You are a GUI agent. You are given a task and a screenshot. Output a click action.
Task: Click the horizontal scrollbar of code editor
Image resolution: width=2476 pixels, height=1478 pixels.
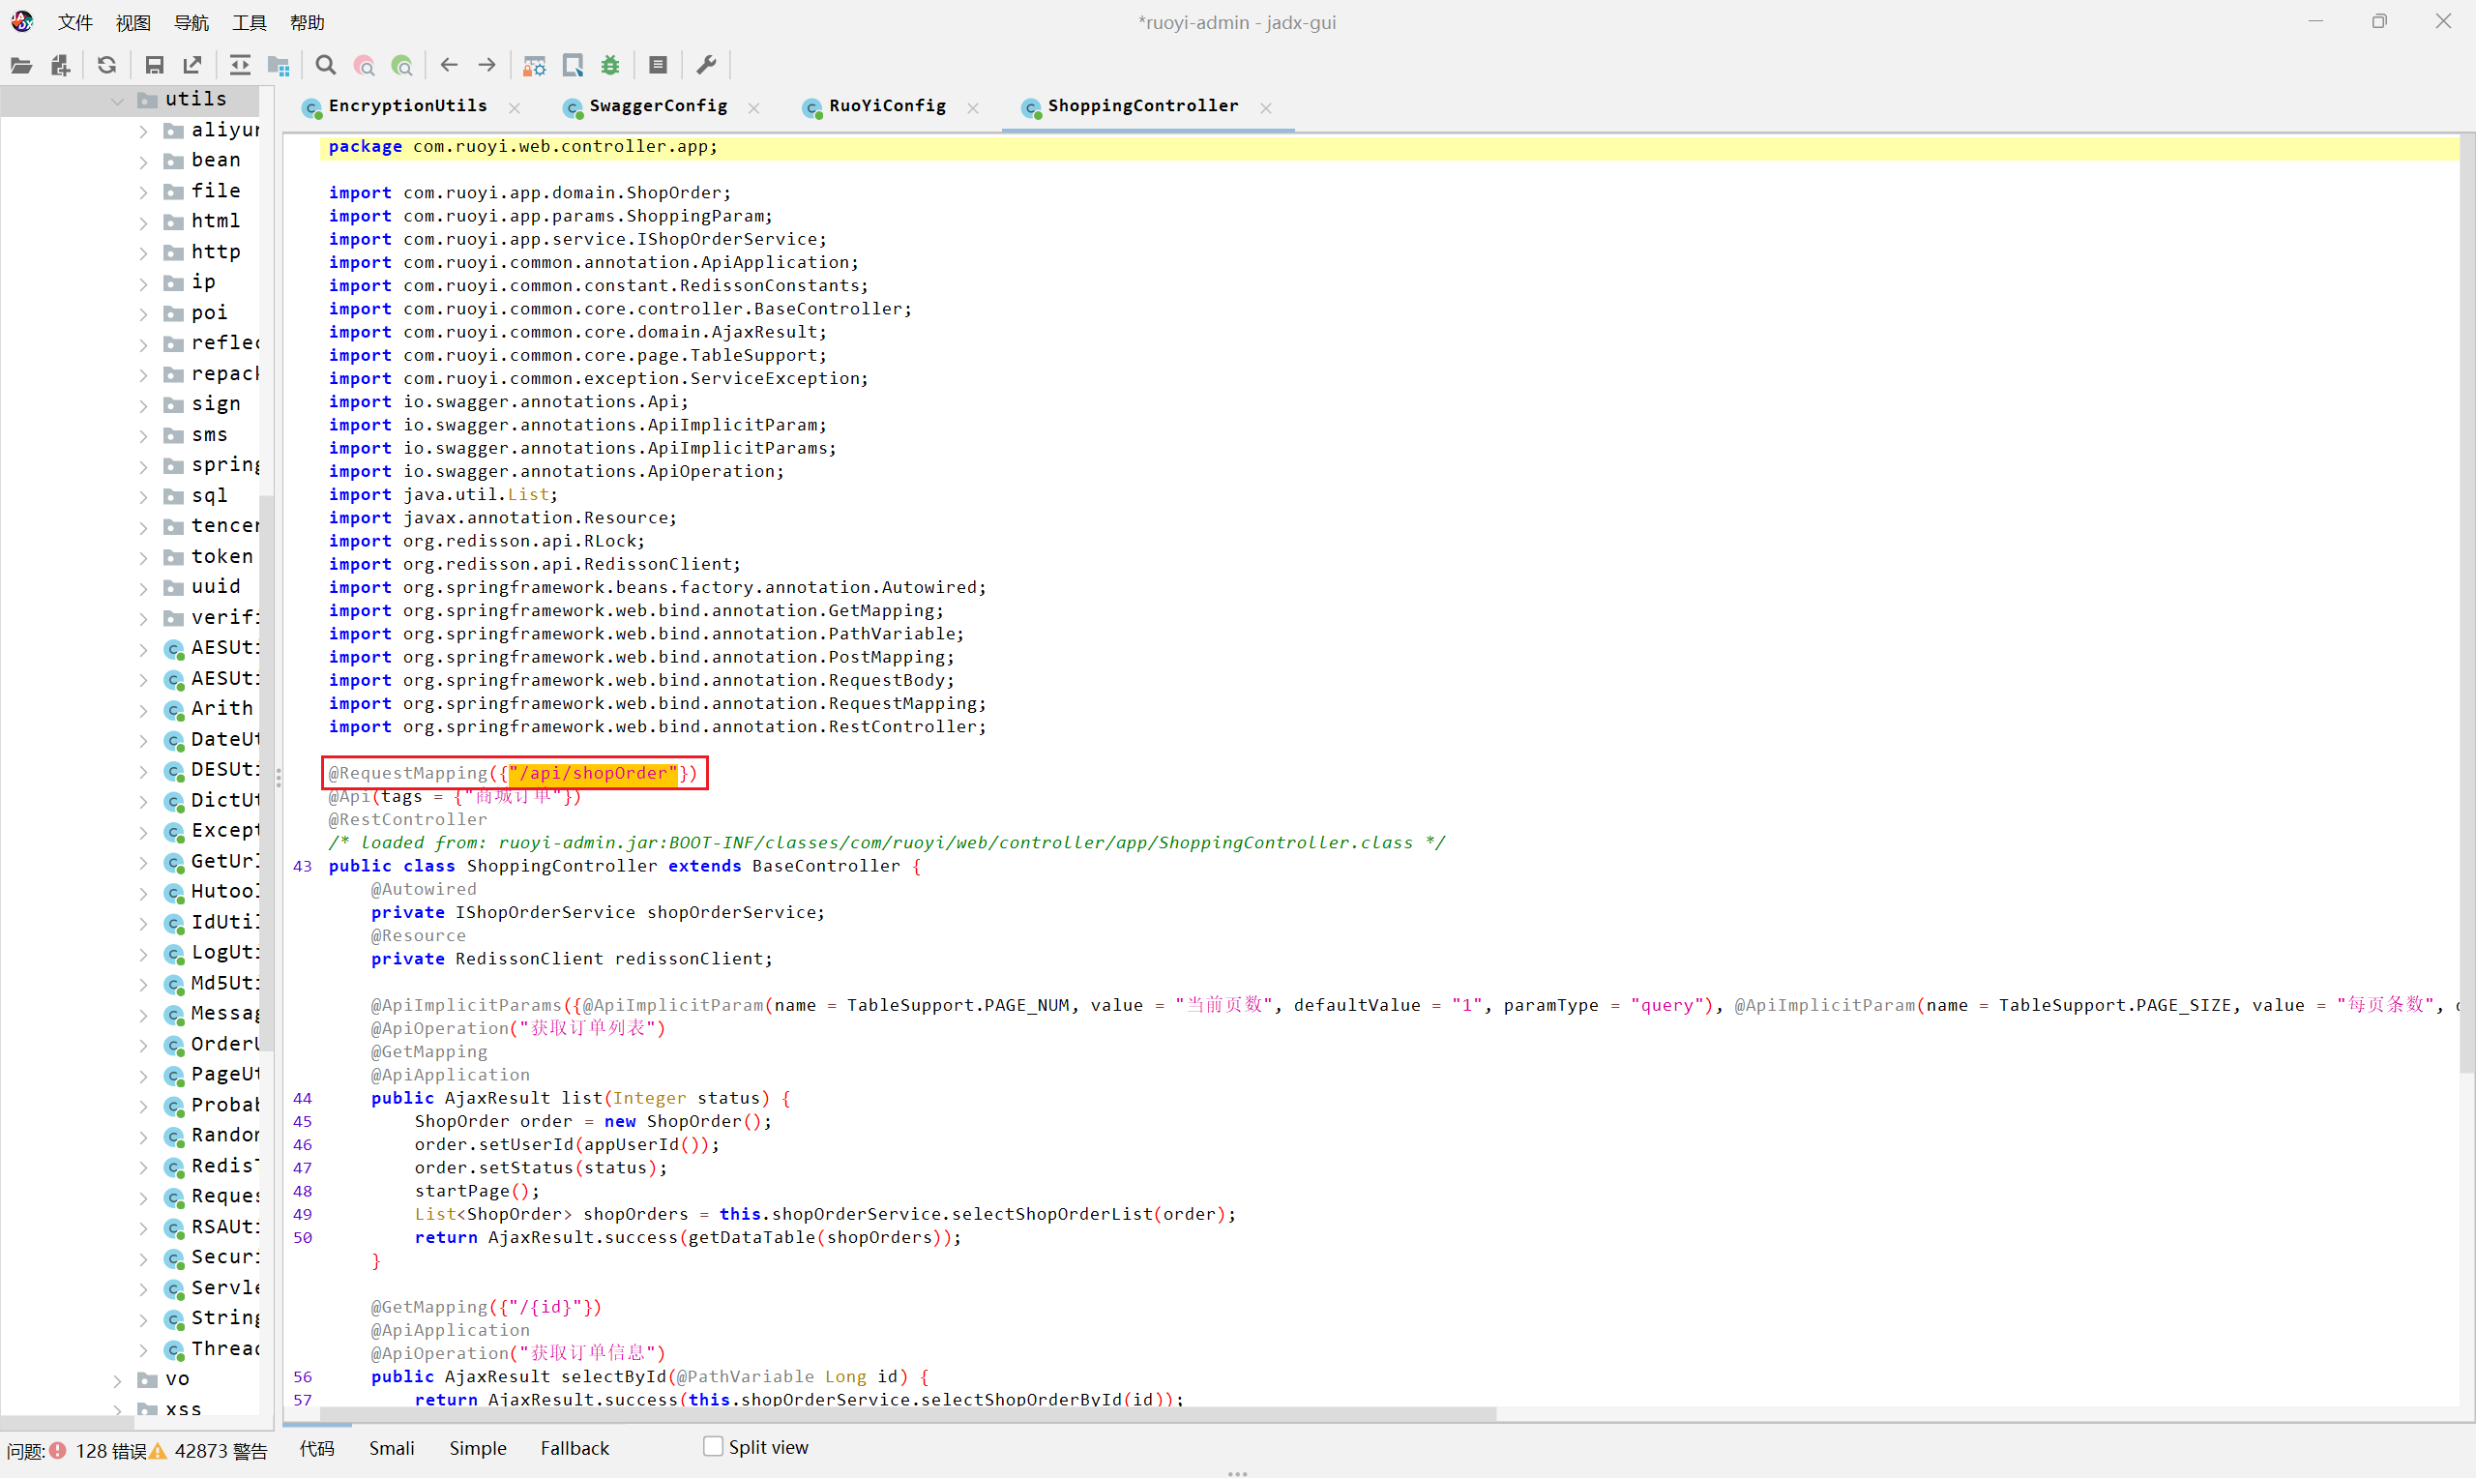906,1414
